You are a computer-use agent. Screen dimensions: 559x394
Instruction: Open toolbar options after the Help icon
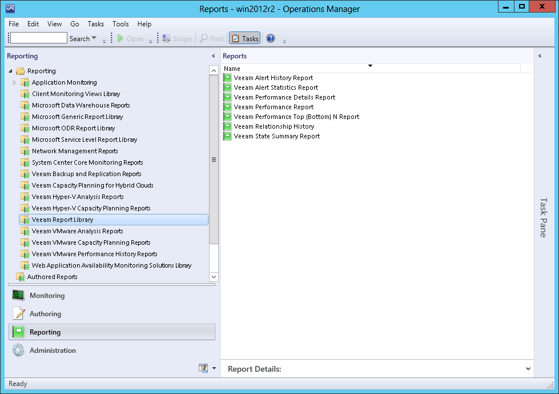point(284,41)
